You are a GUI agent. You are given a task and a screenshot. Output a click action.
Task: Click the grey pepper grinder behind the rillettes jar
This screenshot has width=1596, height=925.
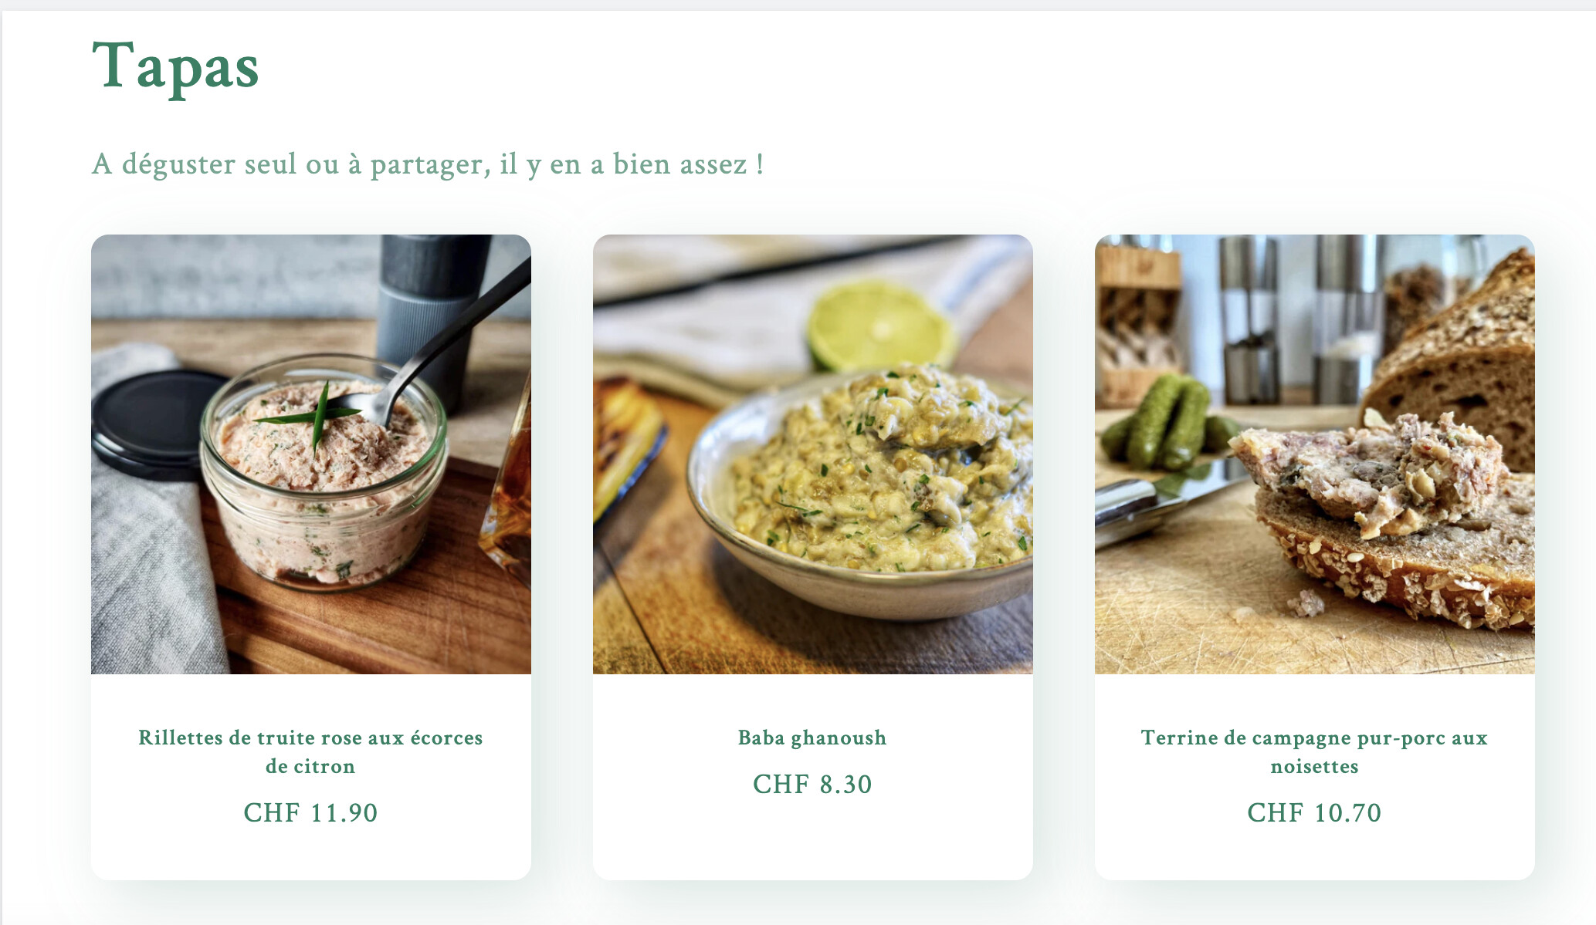pyautogui.click(x=429, y=316)
